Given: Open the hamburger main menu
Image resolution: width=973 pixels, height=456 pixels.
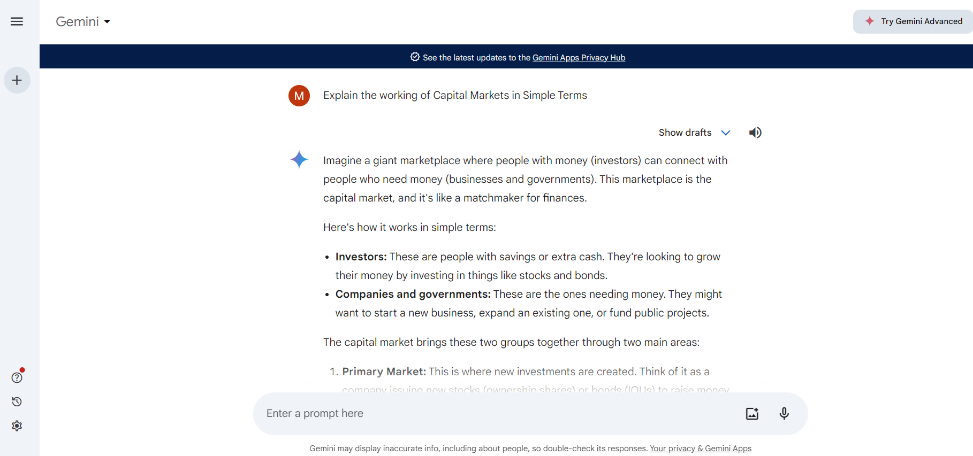Looking at the screenshot, I should click(17, 21).
